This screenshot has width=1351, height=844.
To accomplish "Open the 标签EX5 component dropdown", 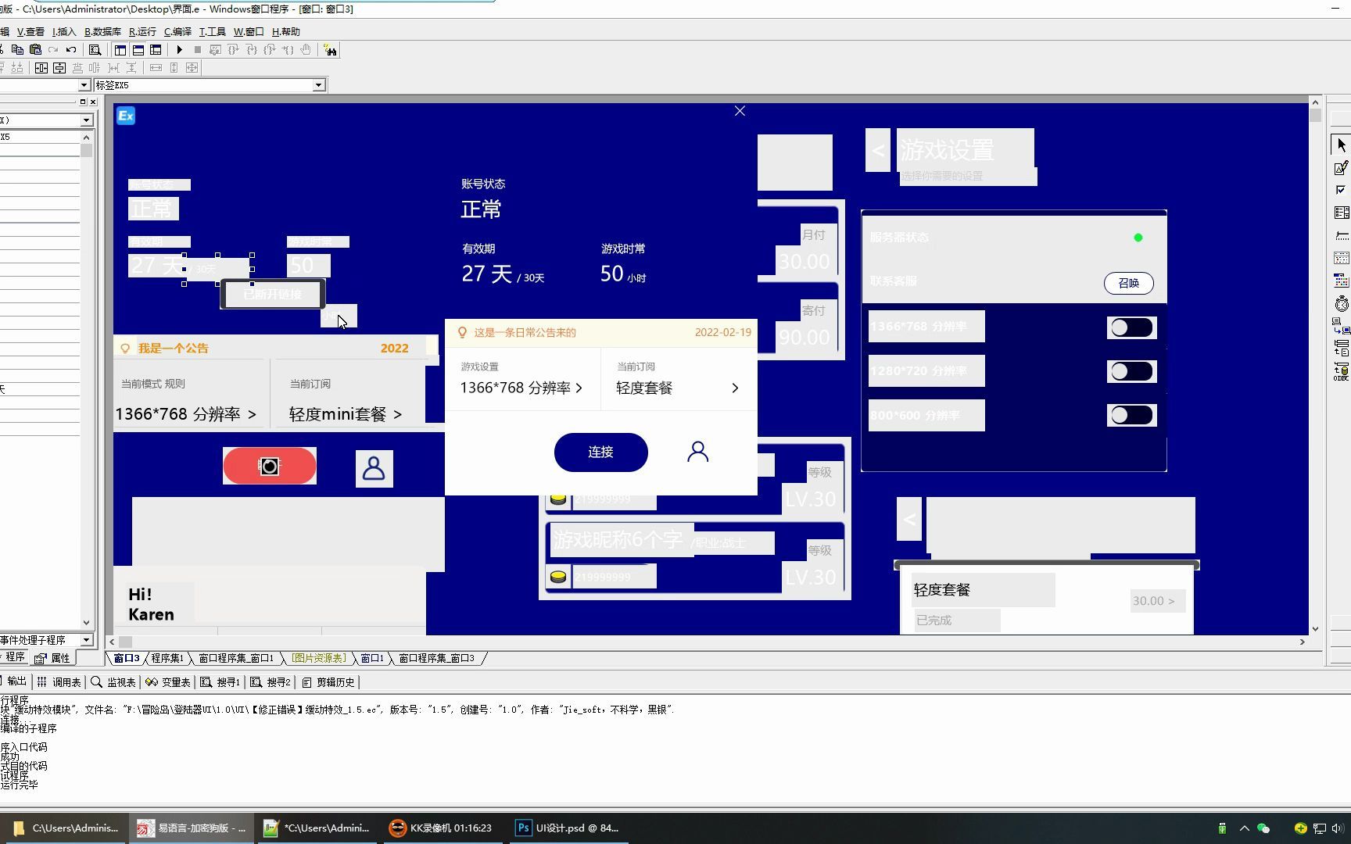I will [318, 85].
